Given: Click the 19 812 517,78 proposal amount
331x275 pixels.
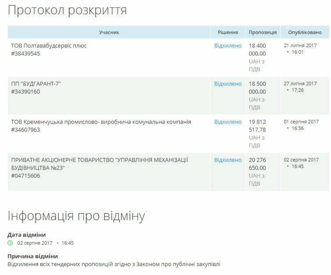Looking at the screenshot, I should (x=257, y=126).
